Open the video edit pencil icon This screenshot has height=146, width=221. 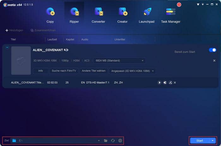tap(170, 83)
